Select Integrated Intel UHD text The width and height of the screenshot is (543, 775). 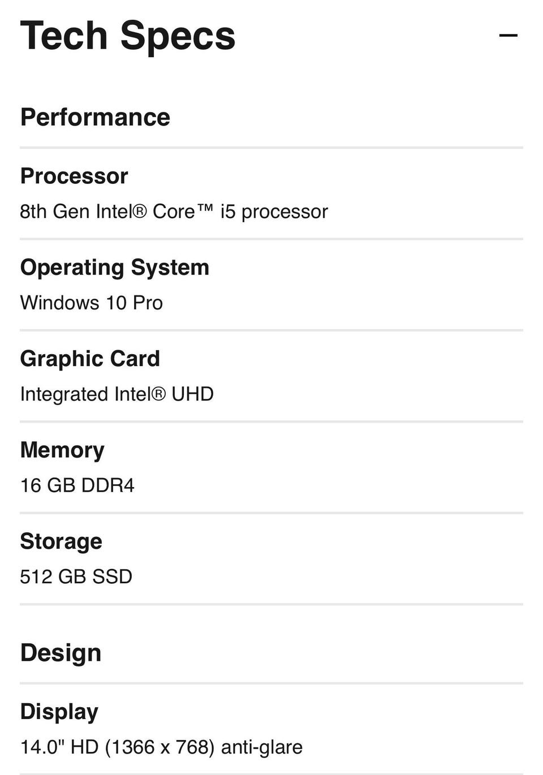pyautogui.click(x=117, y=394)
